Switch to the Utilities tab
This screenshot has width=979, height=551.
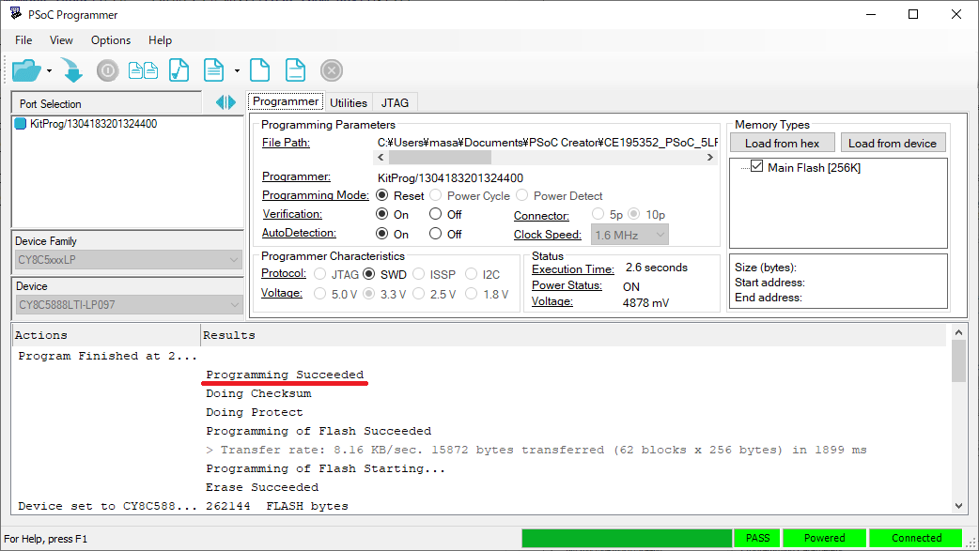(x=349, y=103)
